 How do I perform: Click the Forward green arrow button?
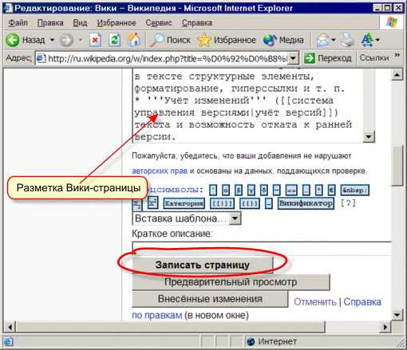pyautogui.click(x=66, y=40)
